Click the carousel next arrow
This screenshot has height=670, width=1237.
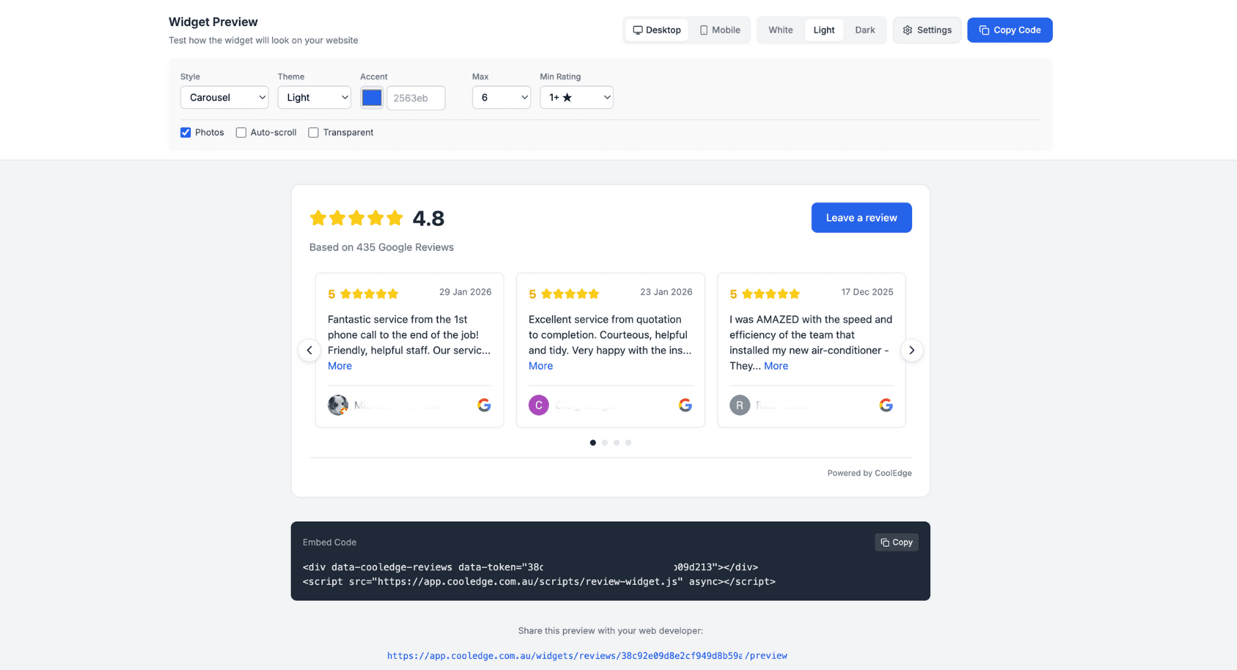(x=911, y=350)
